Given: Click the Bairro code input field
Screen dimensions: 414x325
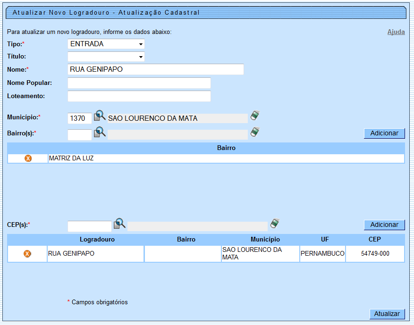Looking at the screenshot, I should [79, 135].
